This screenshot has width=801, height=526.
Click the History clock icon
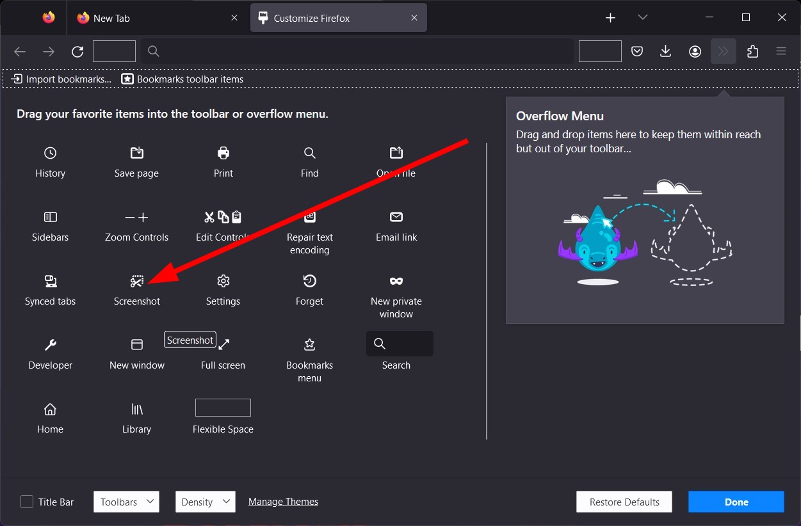tap(50, 152)
